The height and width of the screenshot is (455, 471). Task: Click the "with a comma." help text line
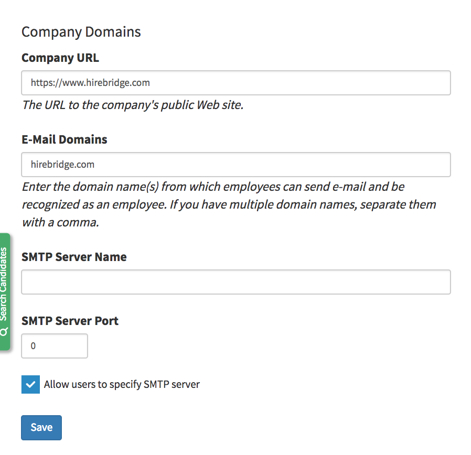click(x=60, y=222)
